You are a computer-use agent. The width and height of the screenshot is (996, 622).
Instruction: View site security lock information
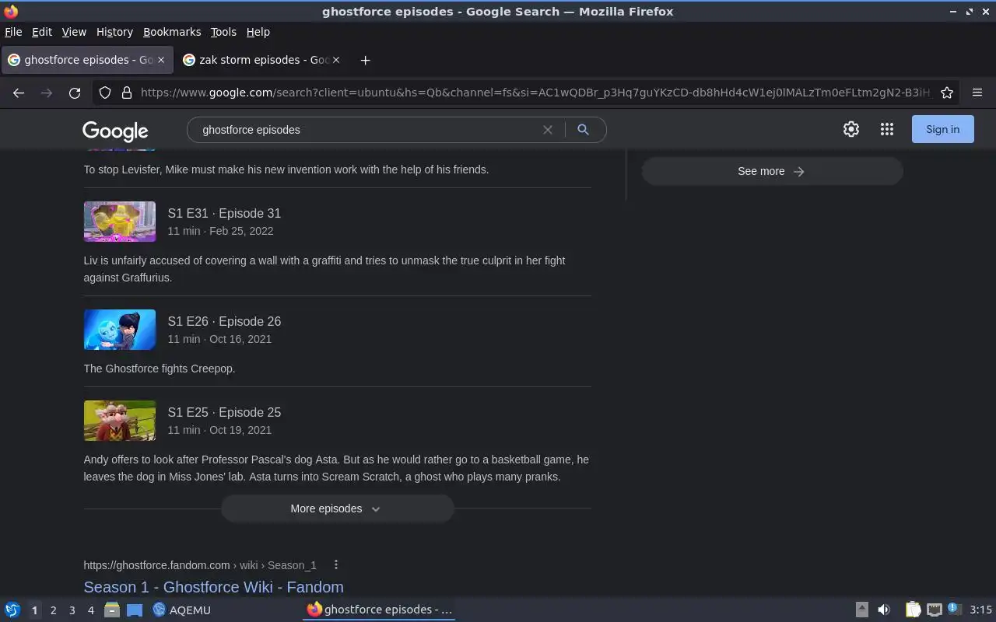point(127,93)
